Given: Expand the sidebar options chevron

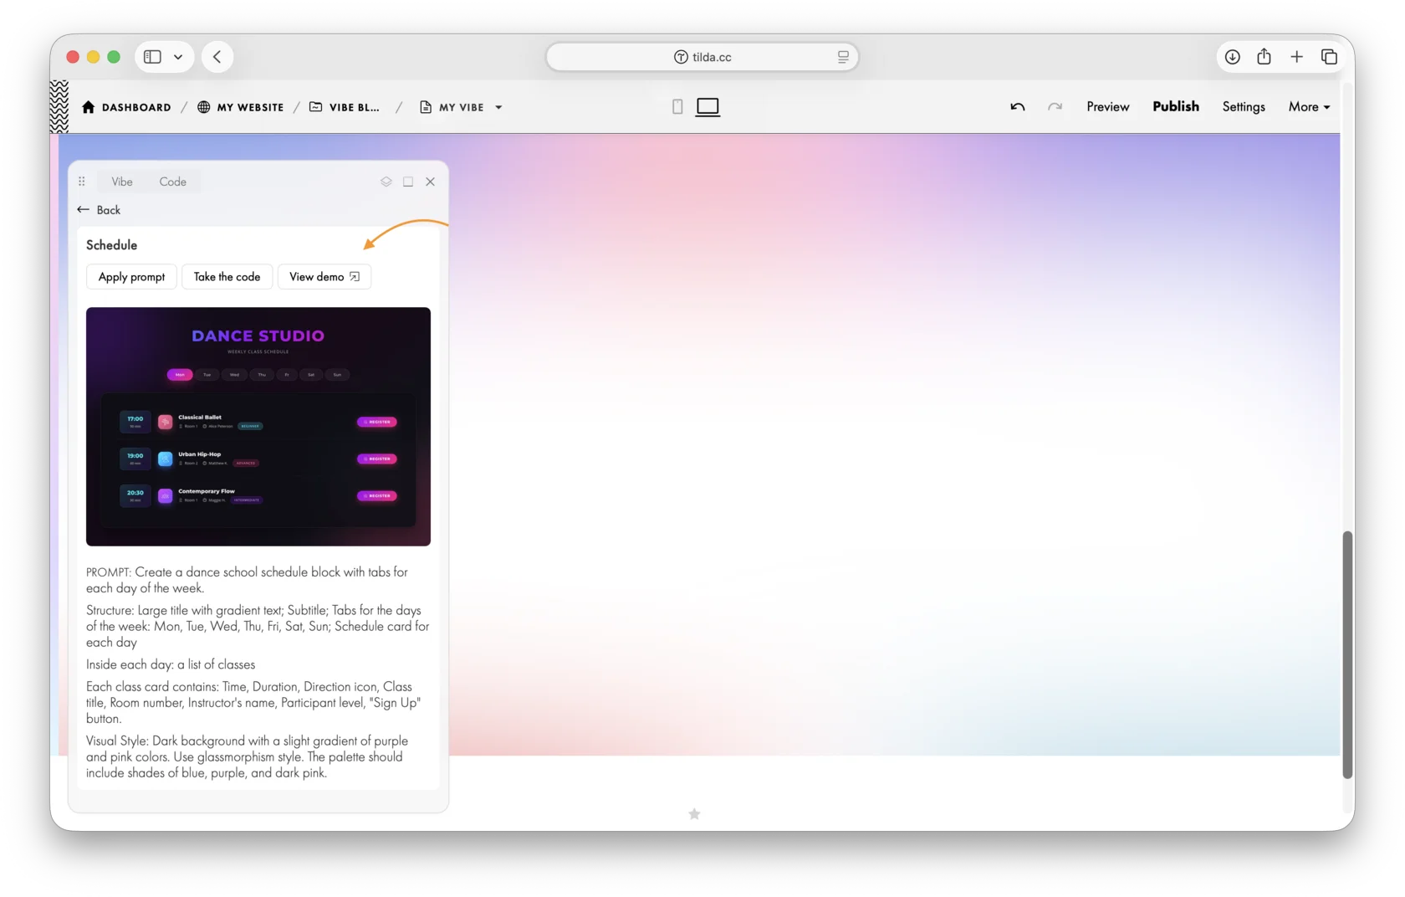Looking at the screenshot, I should (x=178, y=57).
